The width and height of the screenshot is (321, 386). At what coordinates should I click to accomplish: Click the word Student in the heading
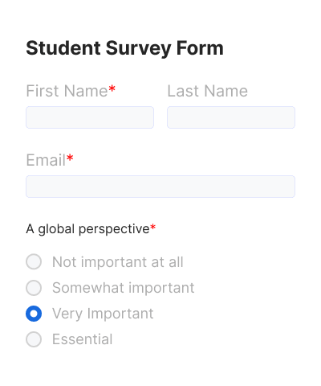(63, 48)
